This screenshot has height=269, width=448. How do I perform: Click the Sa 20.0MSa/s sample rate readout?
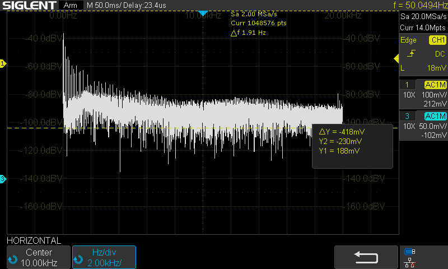pyautogui.click(x=423, y=17)
